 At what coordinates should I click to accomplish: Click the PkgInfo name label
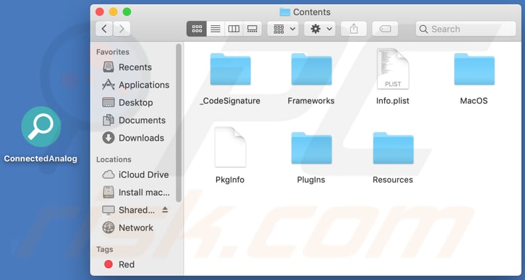click(x=230, y=180)
